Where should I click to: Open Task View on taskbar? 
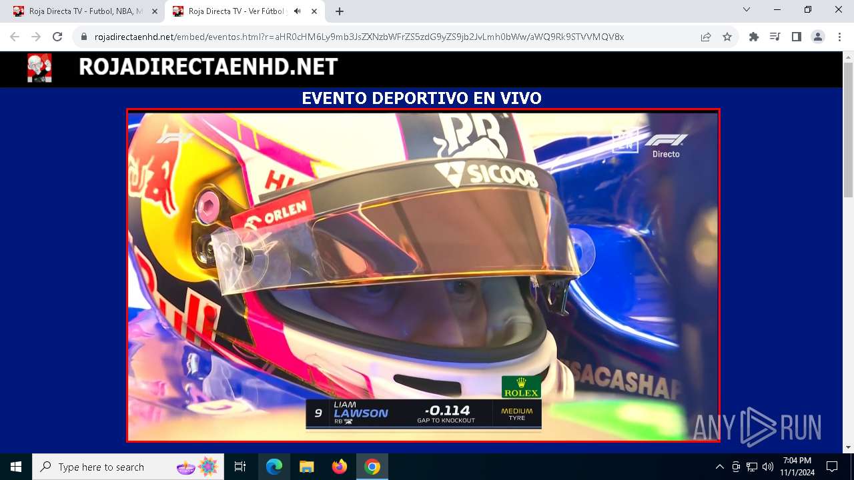(x=240, y=467)
